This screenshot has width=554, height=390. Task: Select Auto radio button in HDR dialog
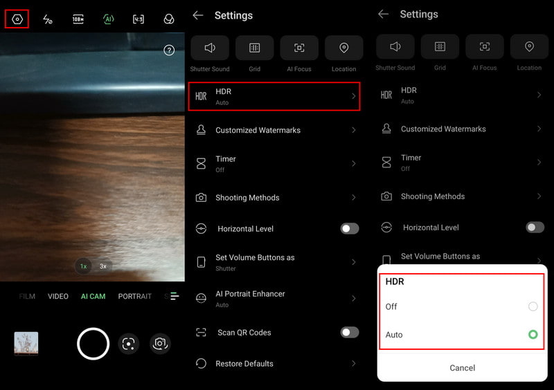533,335
